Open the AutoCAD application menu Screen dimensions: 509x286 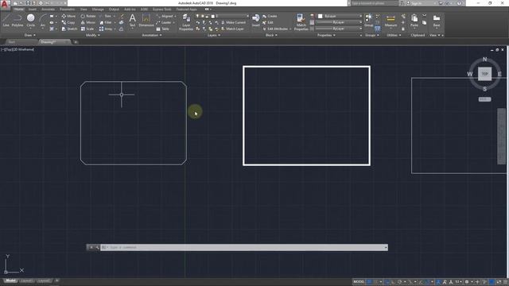[x=5, y=5]
